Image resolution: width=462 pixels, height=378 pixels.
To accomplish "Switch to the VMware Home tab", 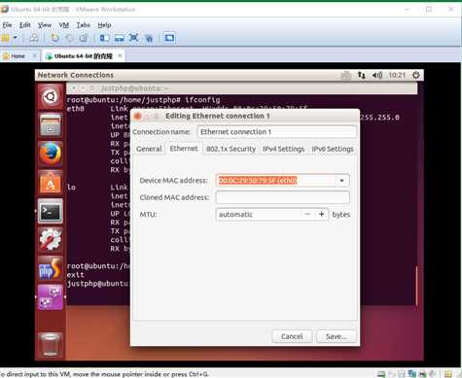I will coord(18,56).
